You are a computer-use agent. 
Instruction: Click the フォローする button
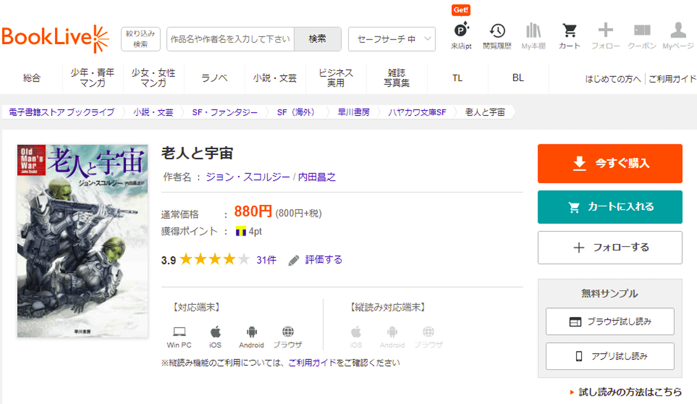(x=610, y=248)
